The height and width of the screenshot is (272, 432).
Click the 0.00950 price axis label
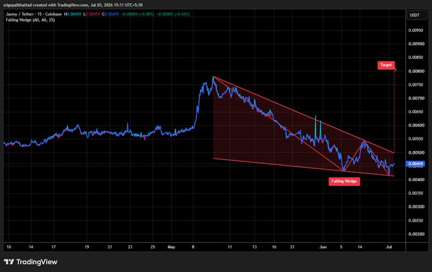point(415,31)
